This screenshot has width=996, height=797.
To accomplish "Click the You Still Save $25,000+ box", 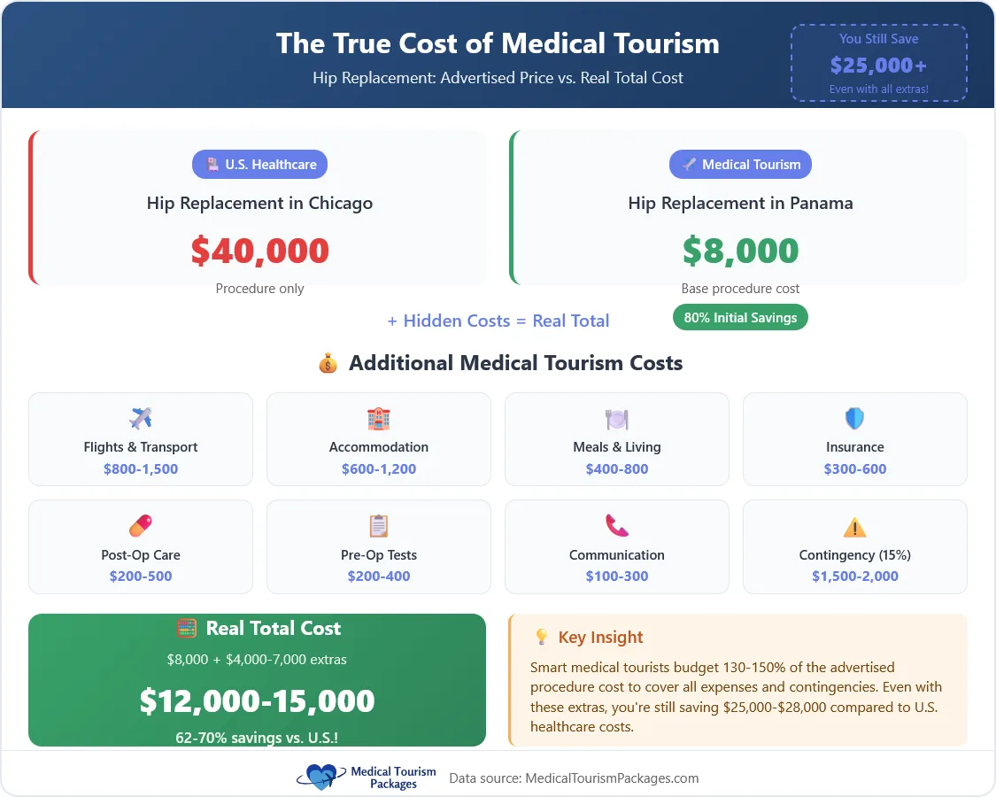I will click(x=878, y=64).
